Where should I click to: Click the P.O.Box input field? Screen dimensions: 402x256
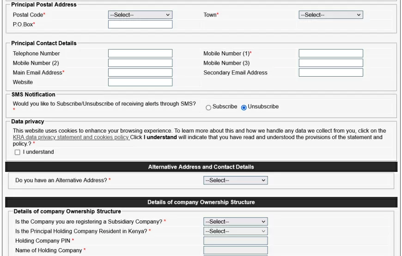pos(140,24)
